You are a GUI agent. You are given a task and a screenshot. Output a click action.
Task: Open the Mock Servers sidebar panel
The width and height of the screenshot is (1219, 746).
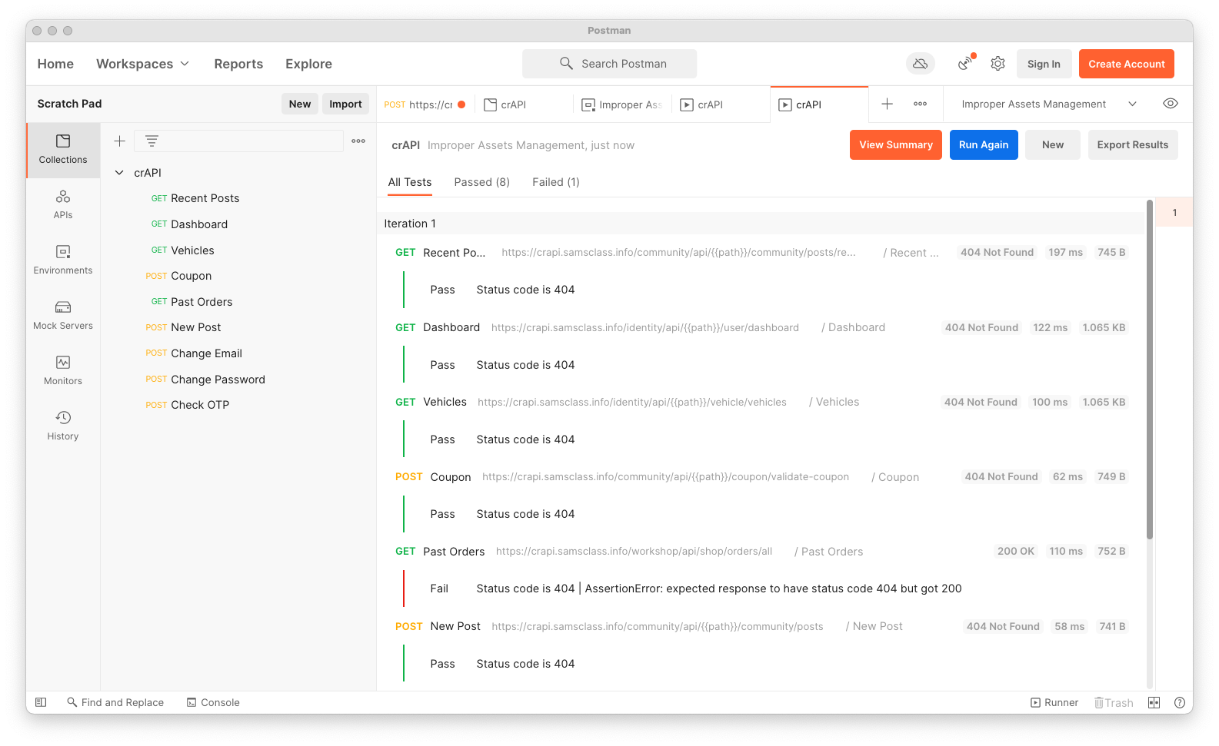point(63,316)
